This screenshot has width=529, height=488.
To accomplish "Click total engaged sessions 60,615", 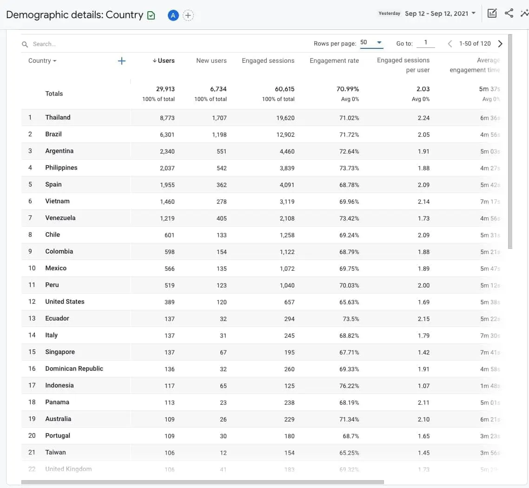I will pos(284,89).
